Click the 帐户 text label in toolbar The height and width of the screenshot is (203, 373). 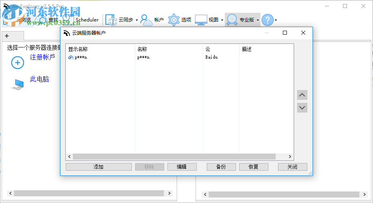(x=159, y=20)
